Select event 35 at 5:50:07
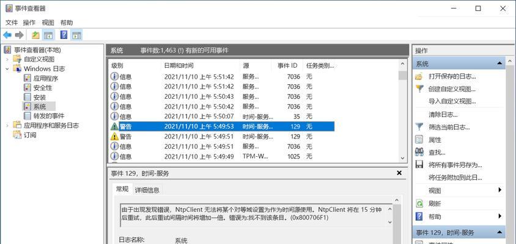The image size is (516, 244). (x=222, y=117)
